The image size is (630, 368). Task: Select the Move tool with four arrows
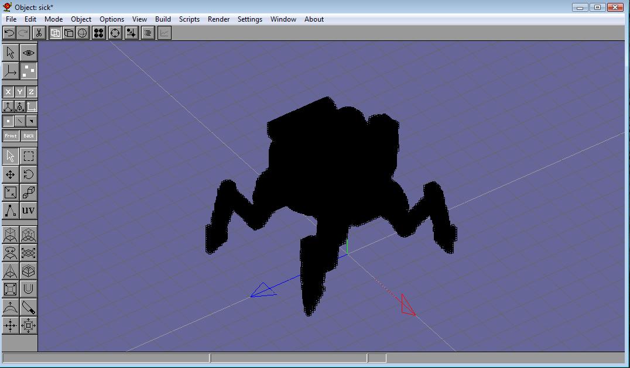point(11,174)
